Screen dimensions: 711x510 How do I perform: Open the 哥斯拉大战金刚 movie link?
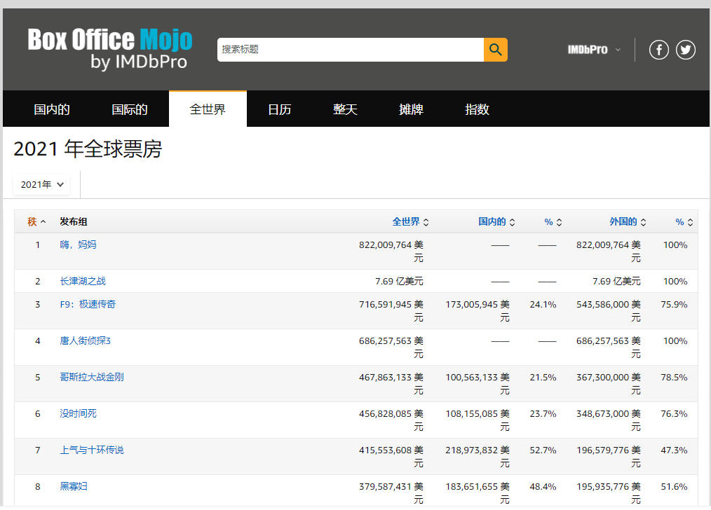pyautogui.click(x=92, y=378)
